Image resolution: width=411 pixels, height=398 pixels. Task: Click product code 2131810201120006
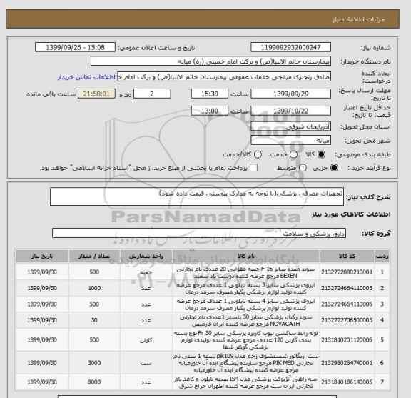[x=347, y=340]
